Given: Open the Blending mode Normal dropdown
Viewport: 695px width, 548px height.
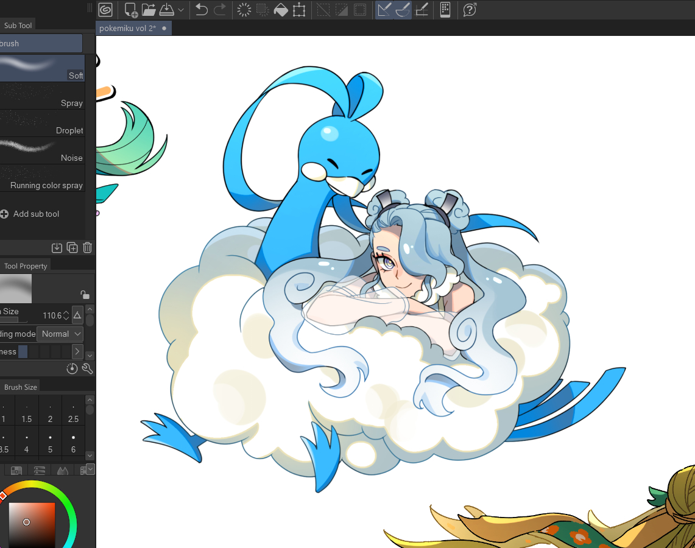Looking at the screenshot, I should click(x=60, y=334).
